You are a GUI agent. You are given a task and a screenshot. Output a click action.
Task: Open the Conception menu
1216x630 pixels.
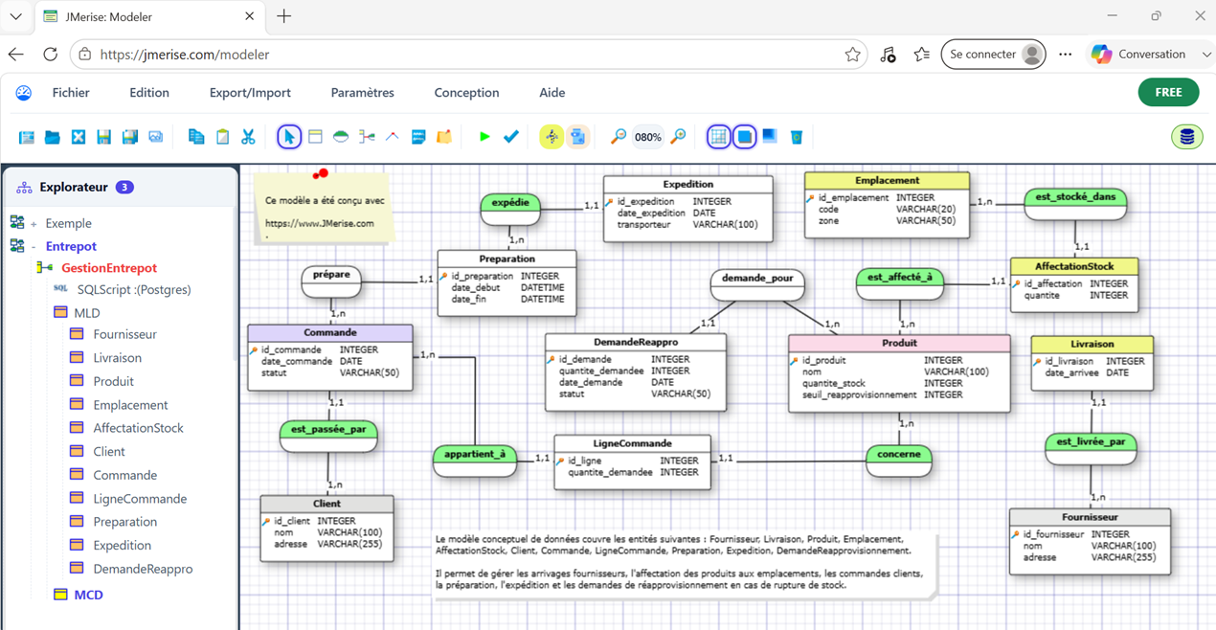pos(466,93)
